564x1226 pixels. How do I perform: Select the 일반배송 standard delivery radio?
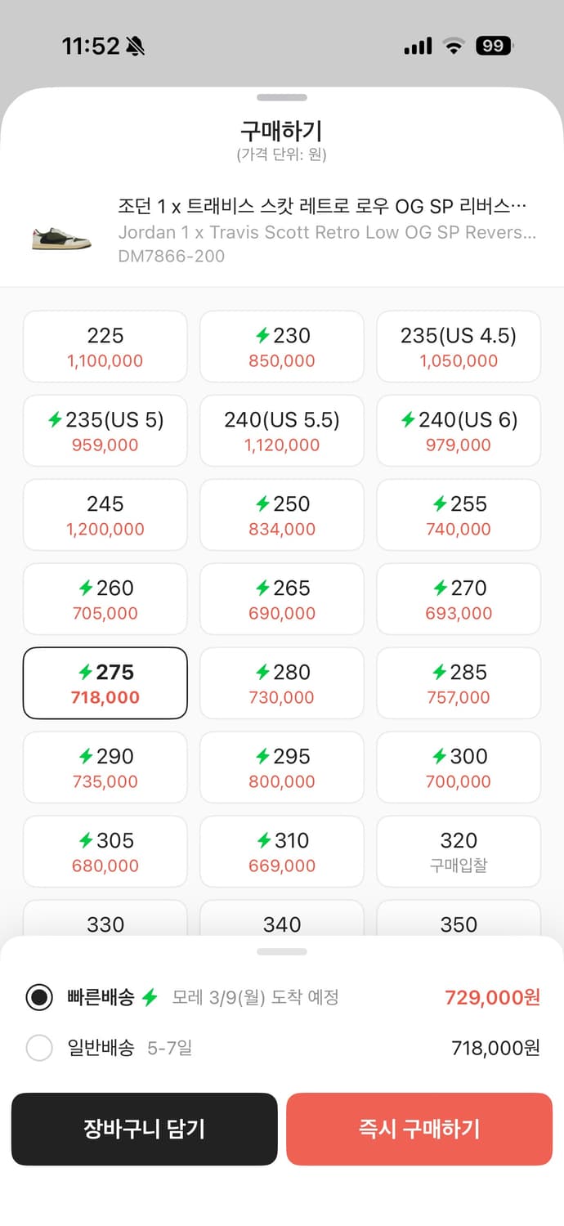click(39, 1048)
